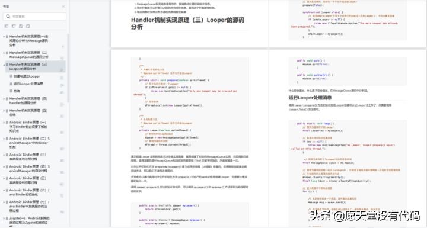Click the third bookmark toolbar icon
Viewport: 427px width, 228px height.
(x=21, y=26)
